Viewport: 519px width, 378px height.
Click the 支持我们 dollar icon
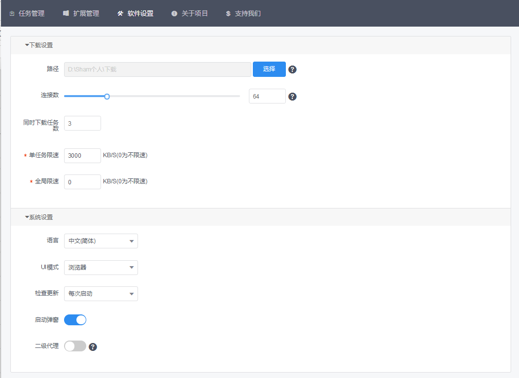point(228,14)
